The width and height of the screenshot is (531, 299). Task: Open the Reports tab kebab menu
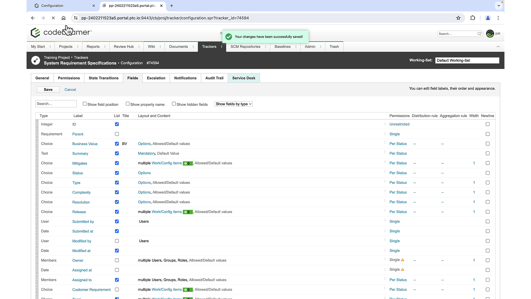click(x=105, y=47)
